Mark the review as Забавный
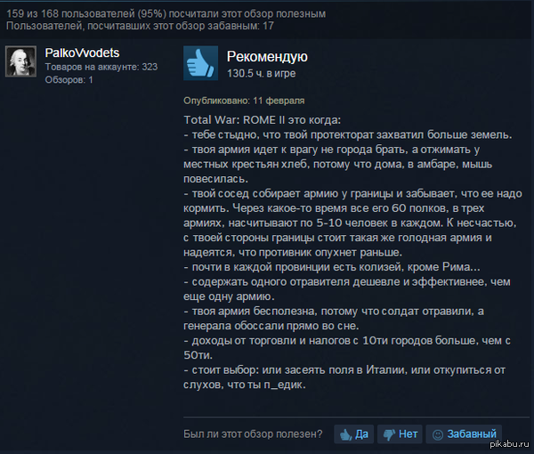This screenshot has width=534, height=454. coord(464,434)
